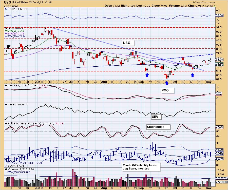Select the High 74.88 quote
The image size is (228, 190).
tap(128, 6)
